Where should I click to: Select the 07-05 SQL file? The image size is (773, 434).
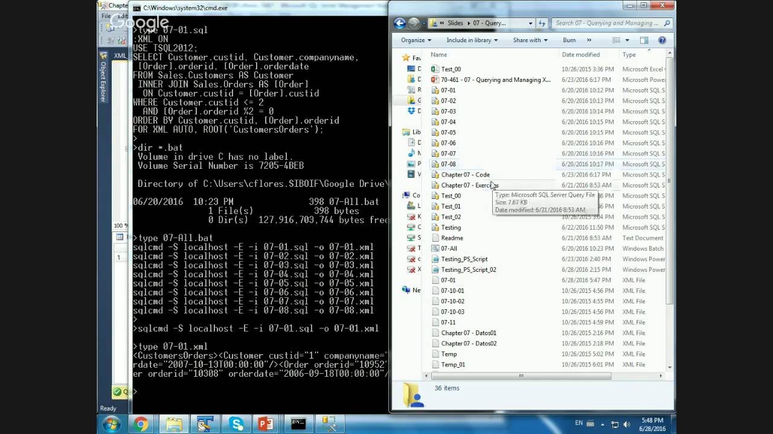point(448,133)
